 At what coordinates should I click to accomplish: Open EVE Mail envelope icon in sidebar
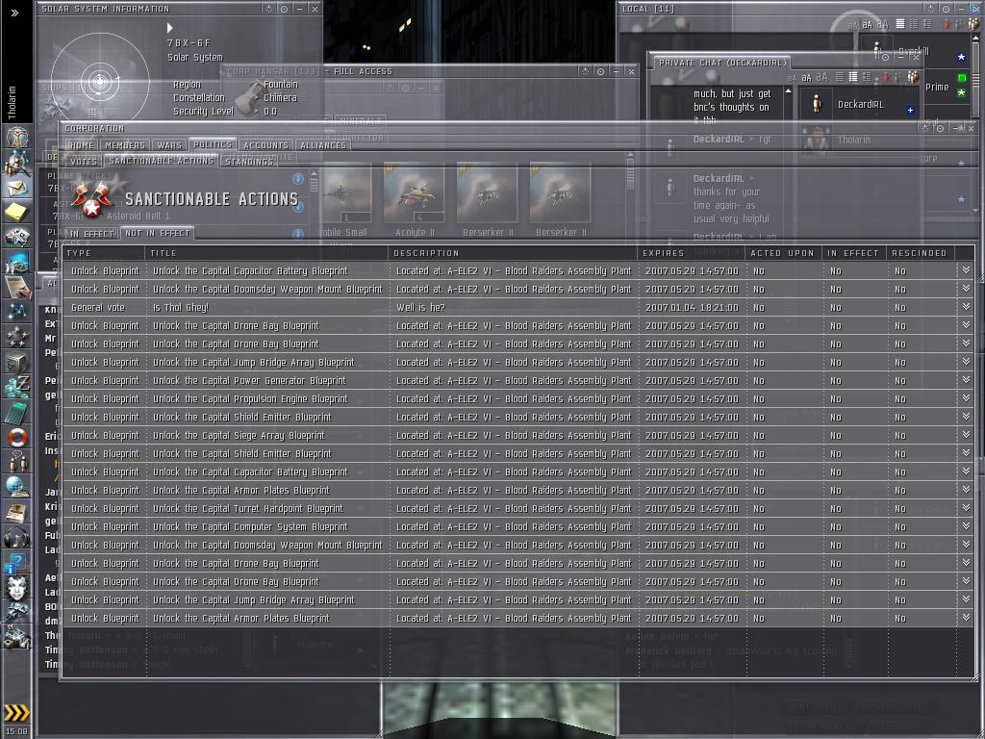coord(17,188)
